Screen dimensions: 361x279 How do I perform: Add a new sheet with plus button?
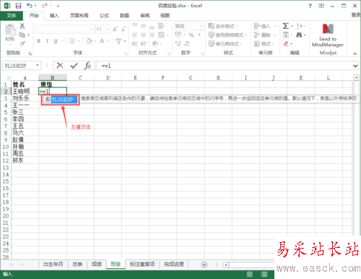[204, 265]
